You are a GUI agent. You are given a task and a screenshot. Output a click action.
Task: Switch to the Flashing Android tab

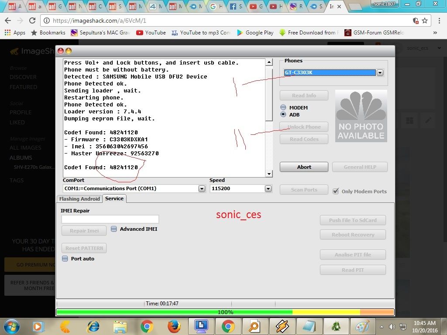coord(79,199)
